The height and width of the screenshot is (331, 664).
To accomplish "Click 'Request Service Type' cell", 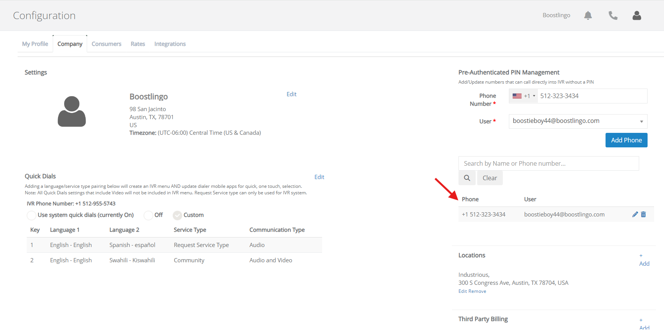I will click(x=201, y=245).
